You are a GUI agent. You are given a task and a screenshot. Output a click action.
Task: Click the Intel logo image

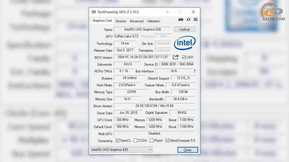(x=185, y=43)
